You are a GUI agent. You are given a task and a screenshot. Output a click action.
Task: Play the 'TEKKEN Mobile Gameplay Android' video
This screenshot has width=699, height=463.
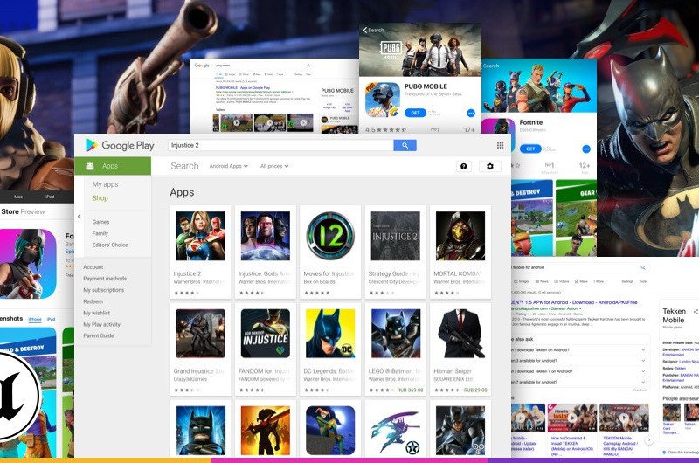click(624, 418)
